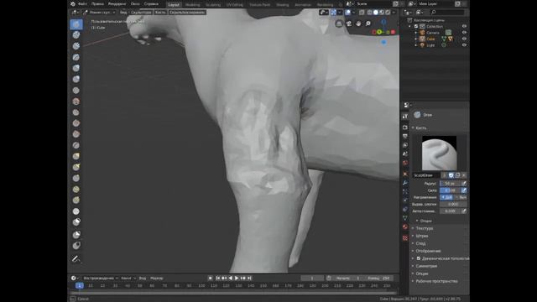537x302 pixels.
Task: Select the Pinch brush tool
Action: pos(76,145)
